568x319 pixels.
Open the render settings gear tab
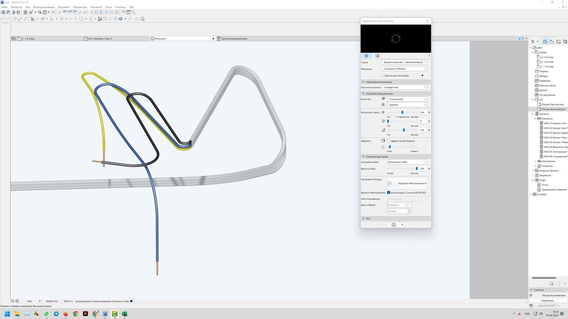366,56
